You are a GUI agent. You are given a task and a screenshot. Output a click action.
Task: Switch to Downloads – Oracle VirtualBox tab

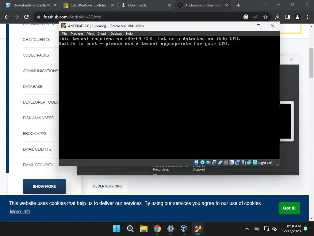point(31,5)
